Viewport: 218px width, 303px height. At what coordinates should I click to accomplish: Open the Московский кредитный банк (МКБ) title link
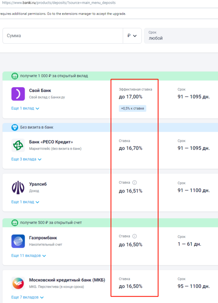pos(67,280)
